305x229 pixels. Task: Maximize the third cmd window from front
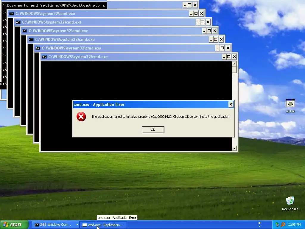click(216, 39)
